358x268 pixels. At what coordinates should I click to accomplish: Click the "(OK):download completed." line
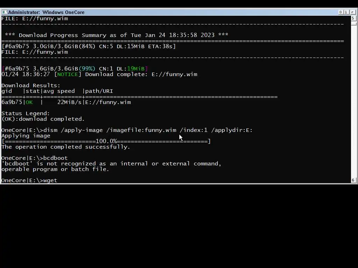(x=43, y=119)
